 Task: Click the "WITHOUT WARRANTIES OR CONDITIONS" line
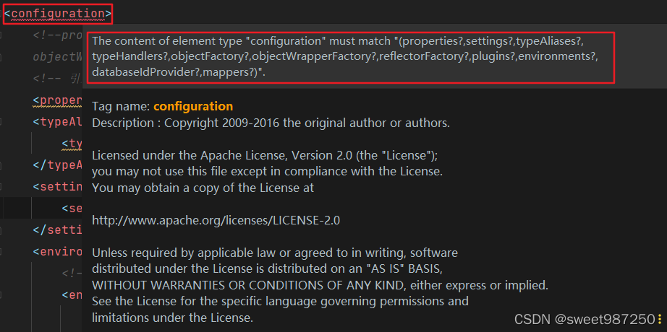pyautogui.click(x=320, y=285)
